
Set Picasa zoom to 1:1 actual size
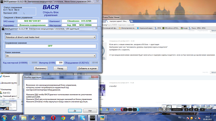click(135, 109)
